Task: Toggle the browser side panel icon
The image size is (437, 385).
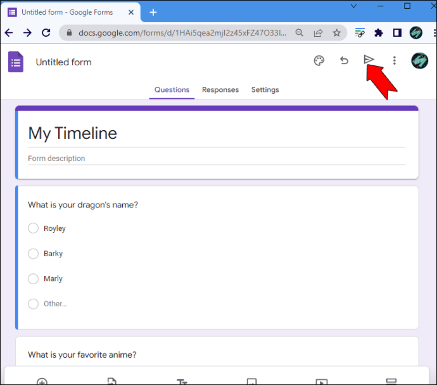Action: [x=397, y=33]
